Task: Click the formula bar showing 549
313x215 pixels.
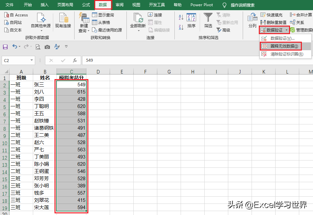Action: (198, 60)
